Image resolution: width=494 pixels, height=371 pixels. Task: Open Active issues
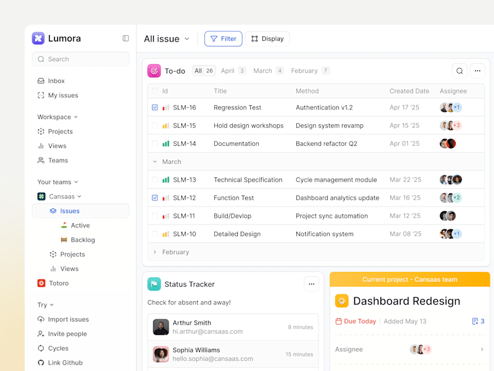75,225
